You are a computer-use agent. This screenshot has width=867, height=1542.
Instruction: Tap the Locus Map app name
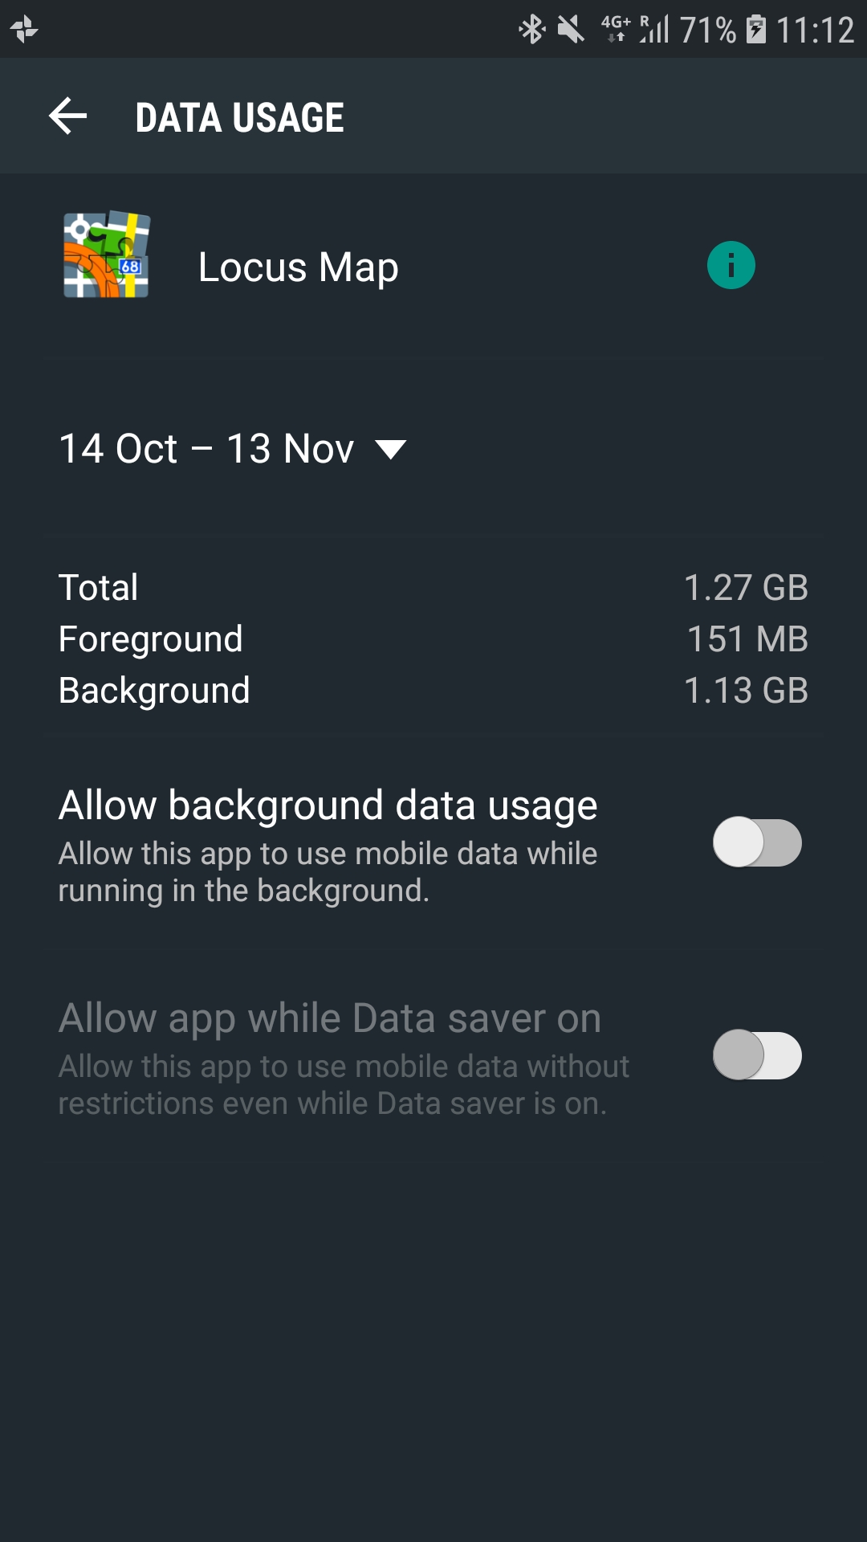[x=298, y=267]
